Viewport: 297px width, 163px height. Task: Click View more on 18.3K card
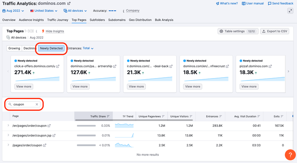tap(249, 86)
